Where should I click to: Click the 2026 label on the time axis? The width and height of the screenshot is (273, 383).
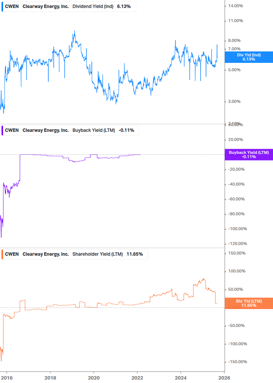click(224, 378)
